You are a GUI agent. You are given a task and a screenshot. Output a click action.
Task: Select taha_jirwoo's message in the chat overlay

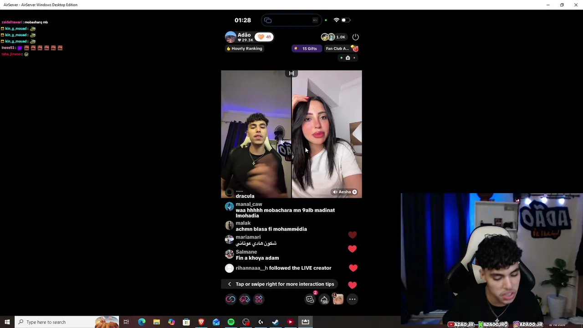(x=15, y=54)
